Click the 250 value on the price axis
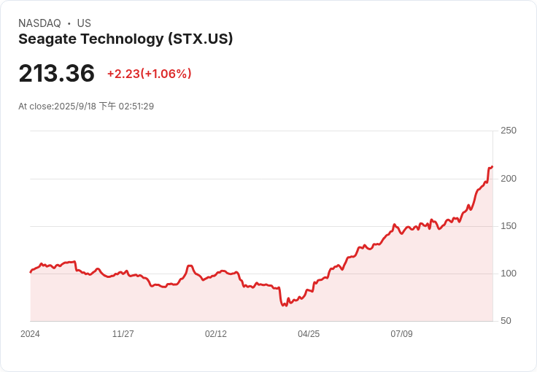 point(509,131)
